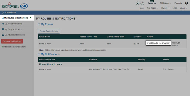Viewport: 190px width, 96px height.
Task: Select My Routes & Notifications sidebar tab
Action: (17, 18)
